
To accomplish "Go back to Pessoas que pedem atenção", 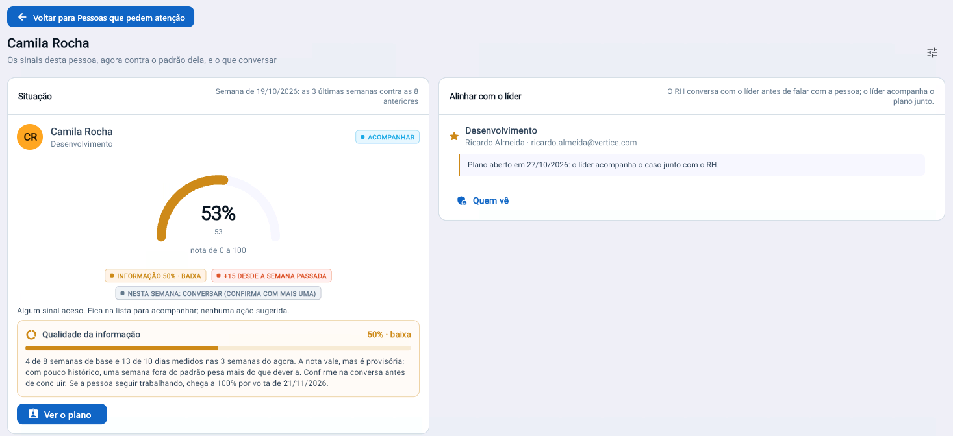I will [101, 17].
